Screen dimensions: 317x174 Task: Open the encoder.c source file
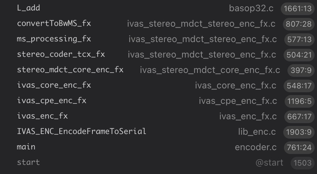click(x=256, y=147)
